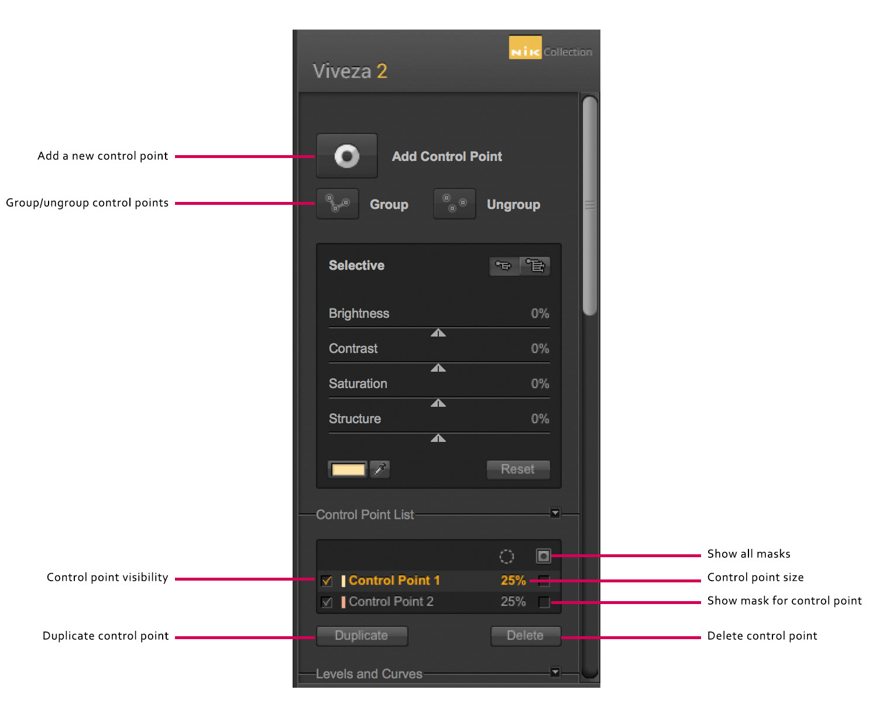893x717 pixels.
Task: Click the Contrast slider handle
Action: coord(438,368)
